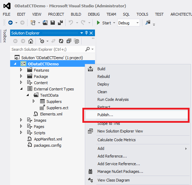The image size is (192, 185).
Task: Expand the Features folder node
Action: click(x=21, y=70)
